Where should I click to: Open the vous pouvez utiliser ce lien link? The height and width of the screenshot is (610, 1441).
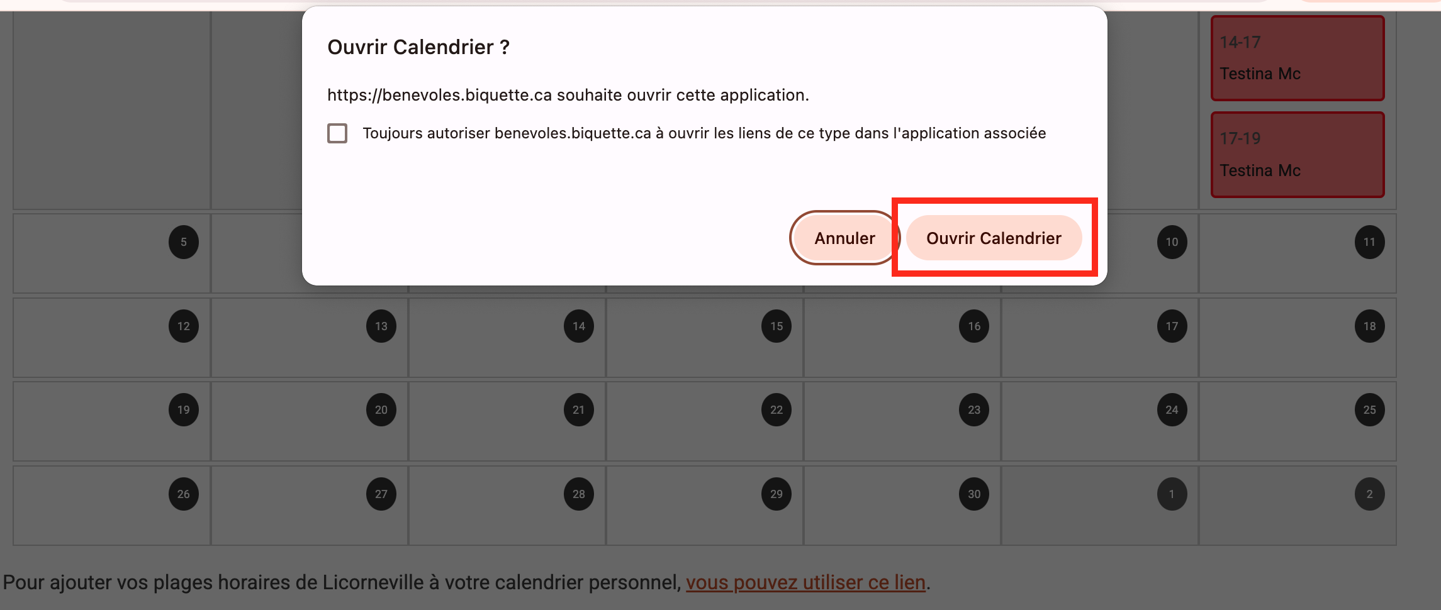[806, 582]
